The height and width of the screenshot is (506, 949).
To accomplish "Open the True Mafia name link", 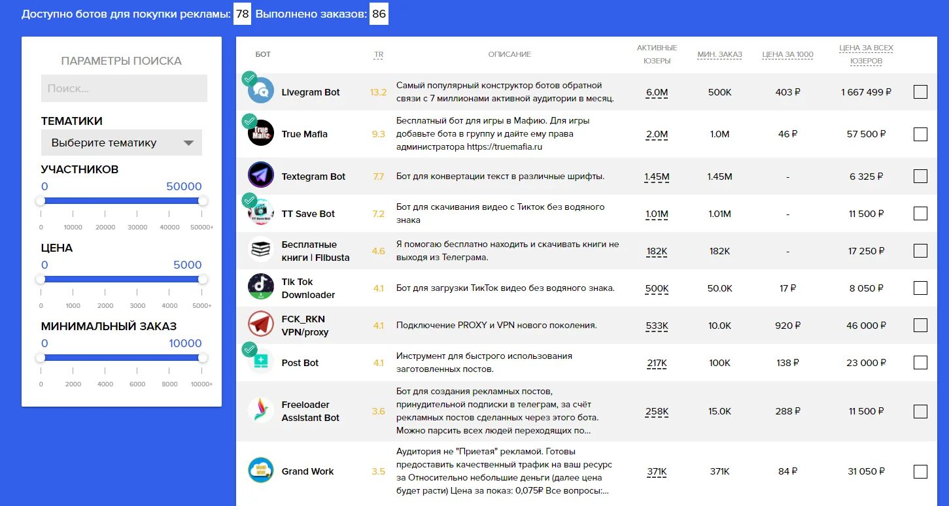I will (305, 134).
